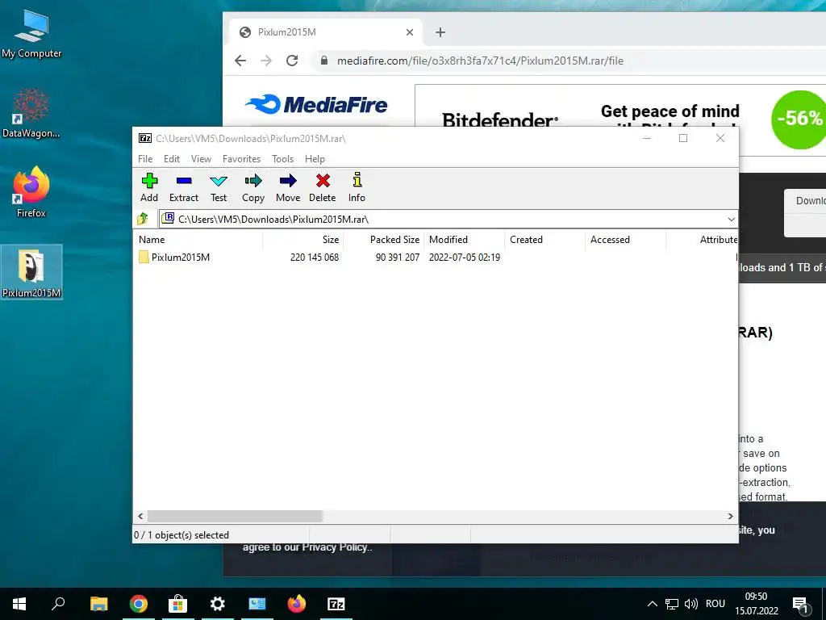Image resolution: width=826 pixels, height=620 pixels.
Task: Open the Windows Start menu
Action: point(19,604)
